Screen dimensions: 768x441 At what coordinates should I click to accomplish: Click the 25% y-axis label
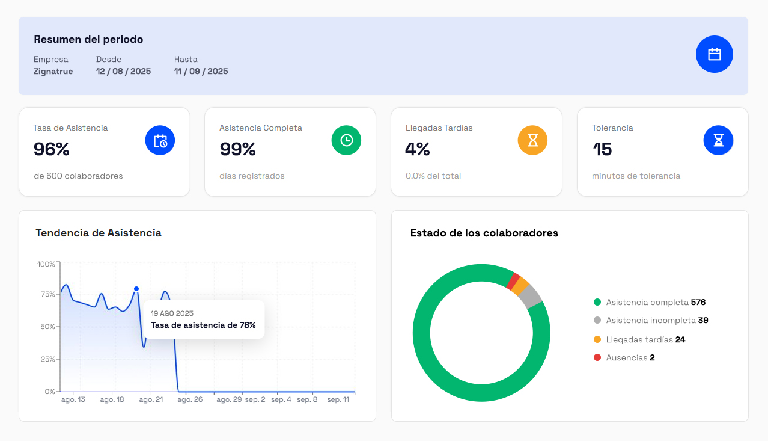pyautogui.click(x=48, y=359)
